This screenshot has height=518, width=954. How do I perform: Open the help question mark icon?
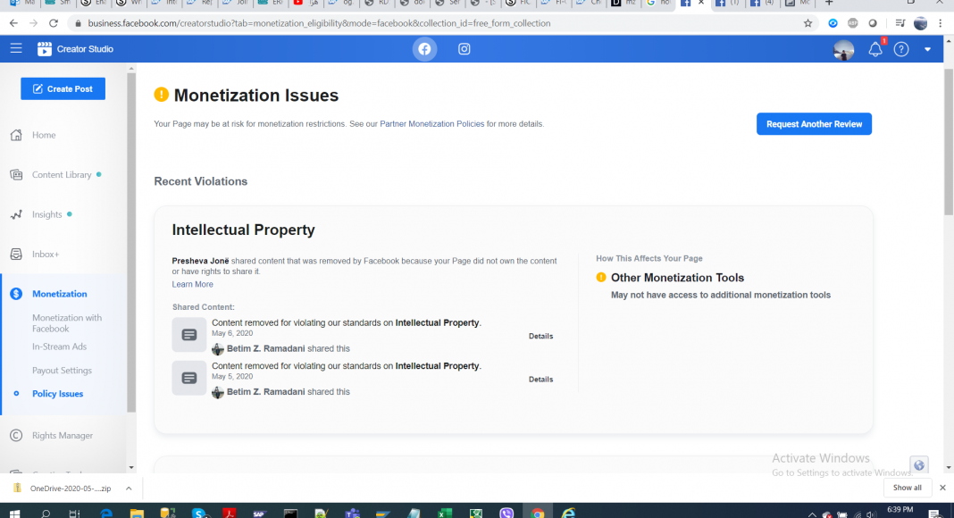(x=901, y=49)
